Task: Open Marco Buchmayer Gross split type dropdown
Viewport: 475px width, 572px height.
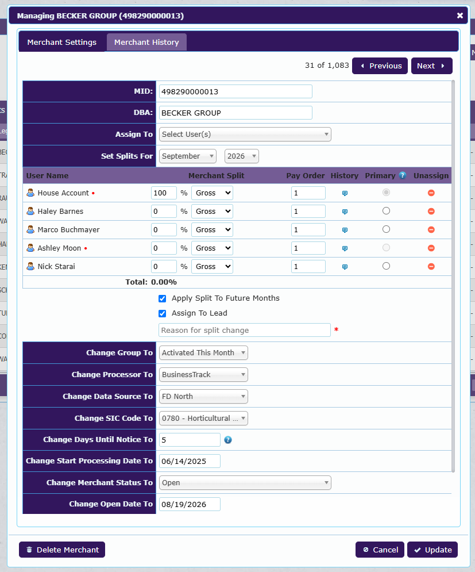Action: 212,230
